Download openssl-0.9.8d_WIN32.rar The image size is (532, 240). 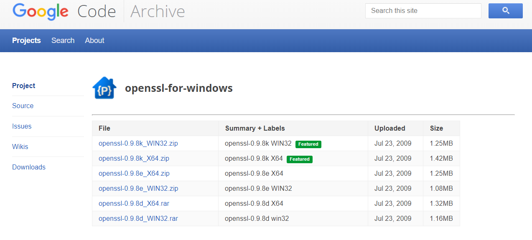point(138,218)
